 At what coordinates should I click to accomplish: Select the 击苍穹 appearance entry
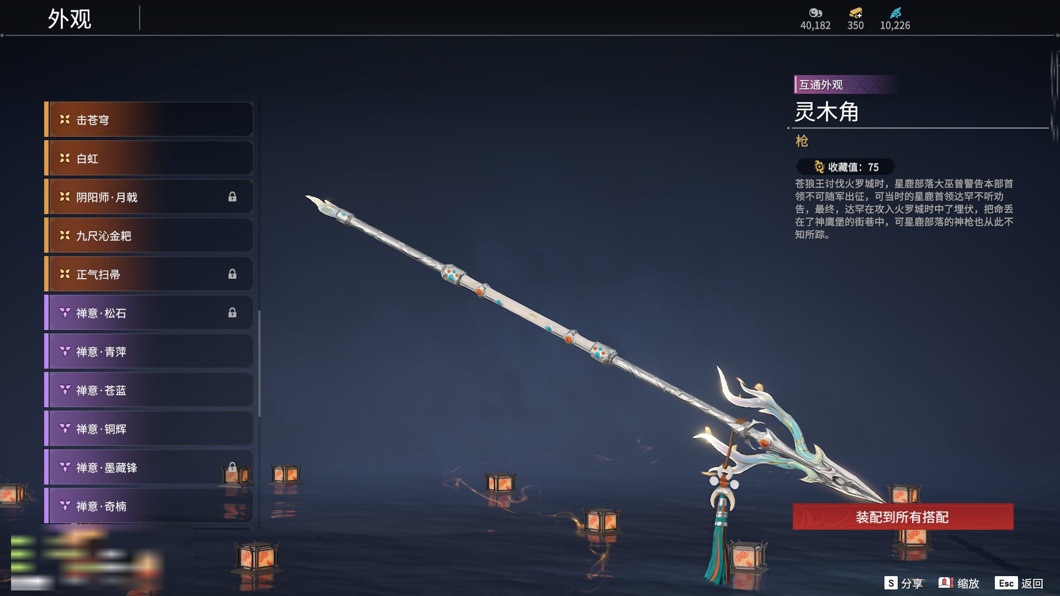149,120
